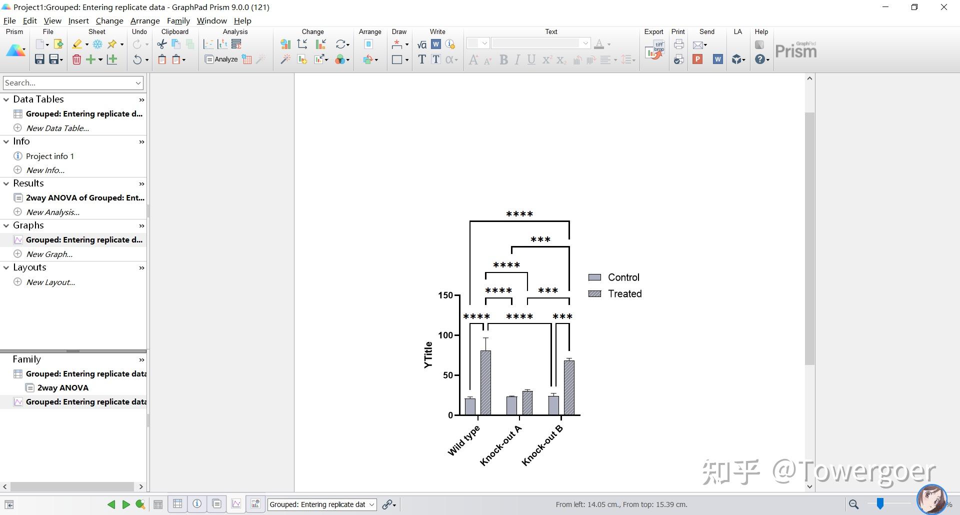Click the link chain icon in status bar
Image resolution: width=960 pixels, height=515 pixels.
(x=387, y=504)
